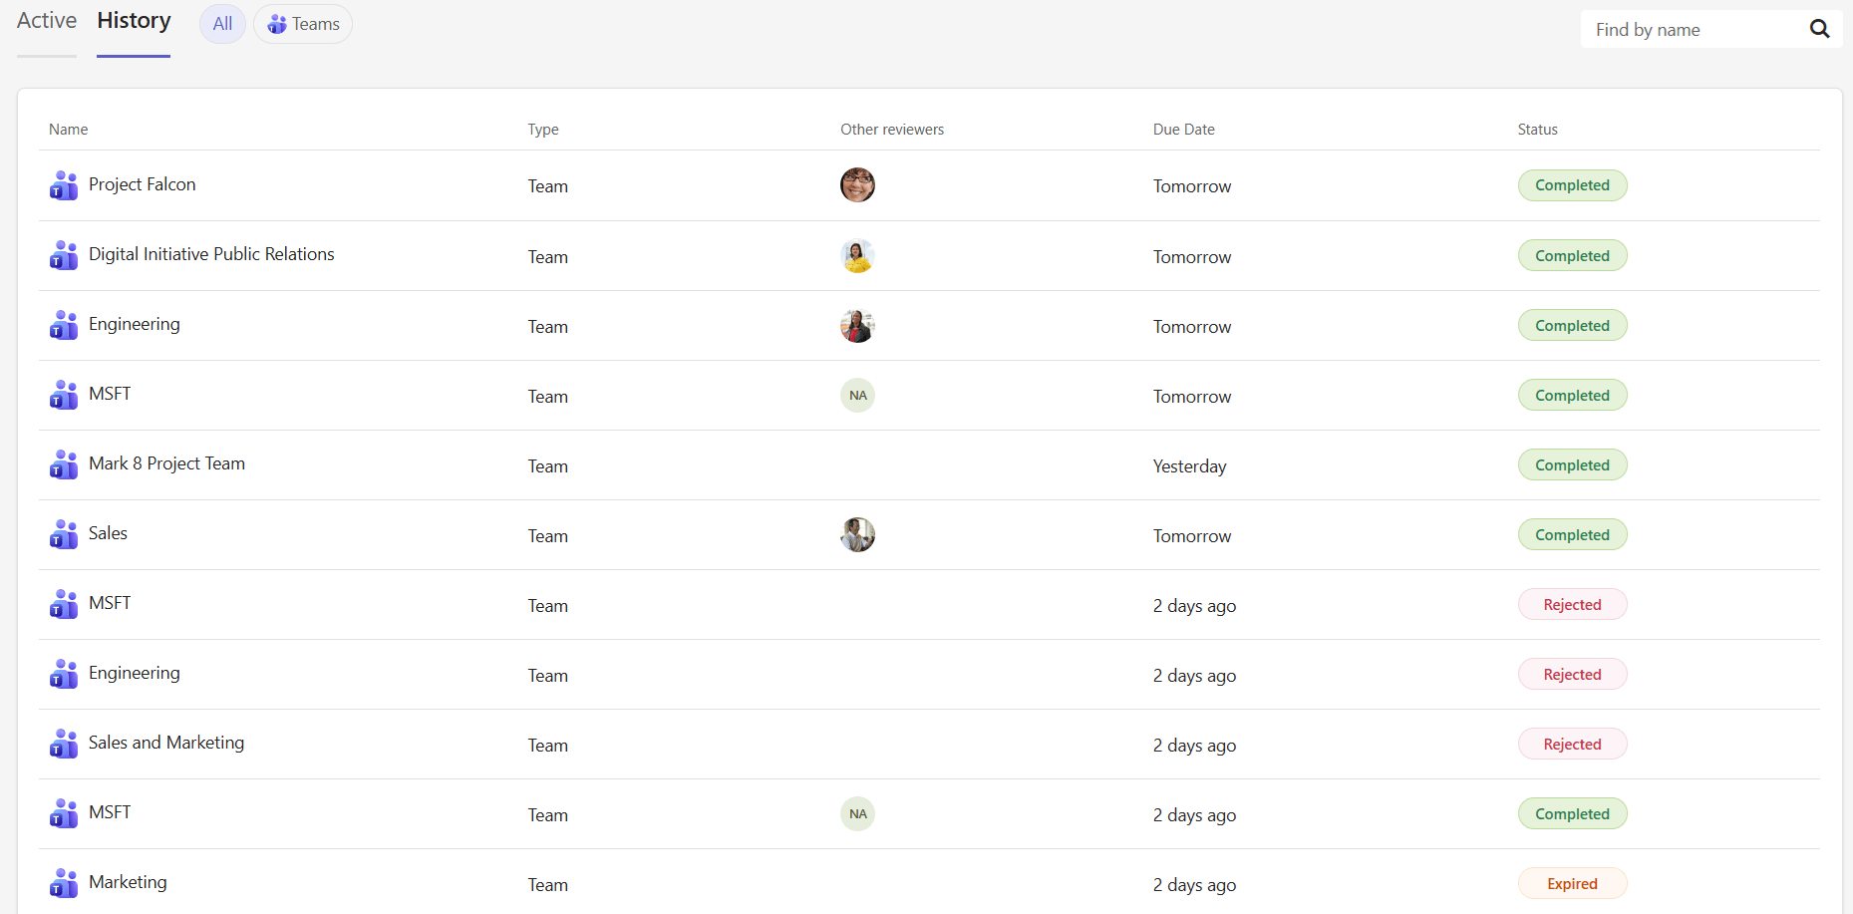The image size is (1853, 914).
Task: Click the Teams icon beside Sales and Marketing
Action: 64,744
